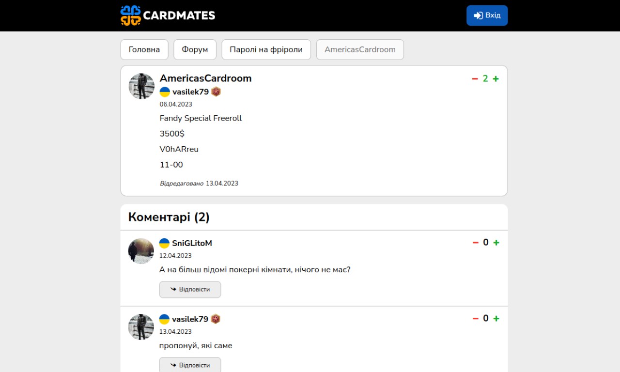Open Паролі на фріроли page
Viewport: 620px width, 372px height.
[x=266, y=49]
